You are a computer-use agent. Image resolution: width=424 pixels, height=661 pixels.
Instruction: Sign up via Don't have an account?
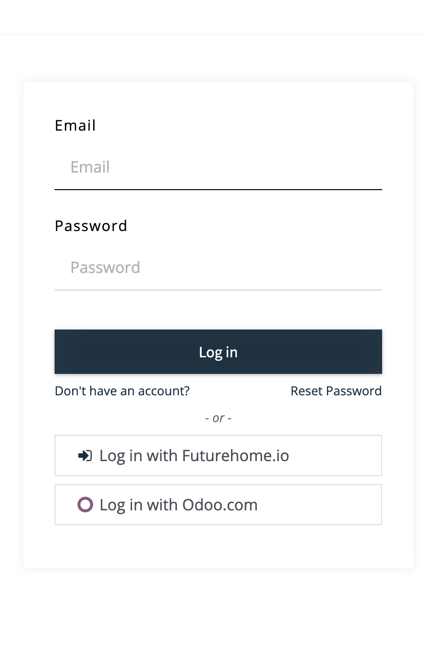pos(122,391)
